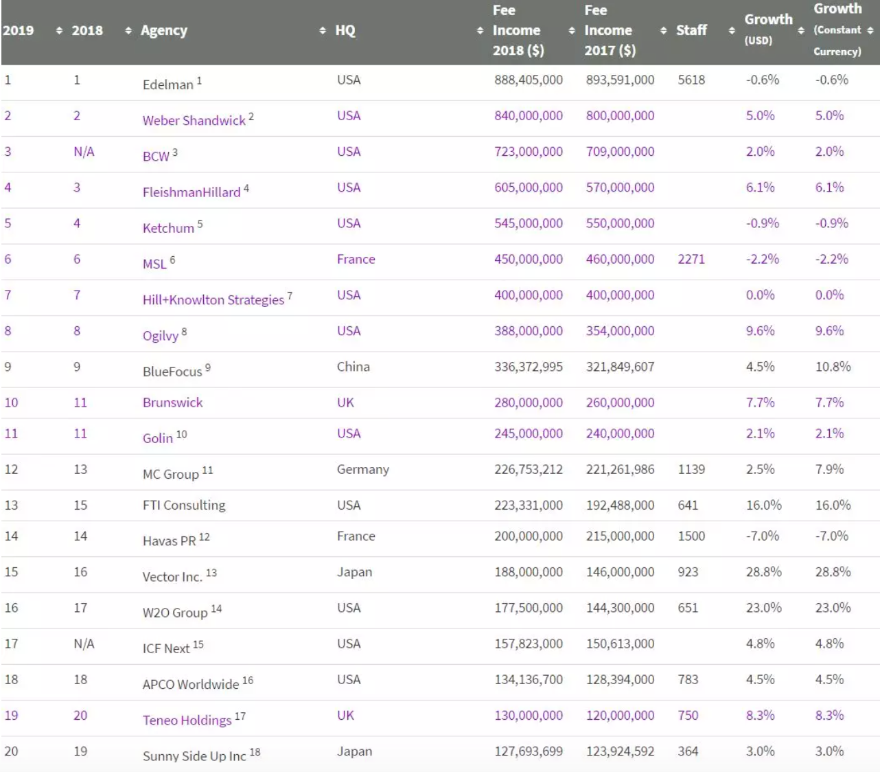Click Edelman's staff count 5618

click(691, 80)
